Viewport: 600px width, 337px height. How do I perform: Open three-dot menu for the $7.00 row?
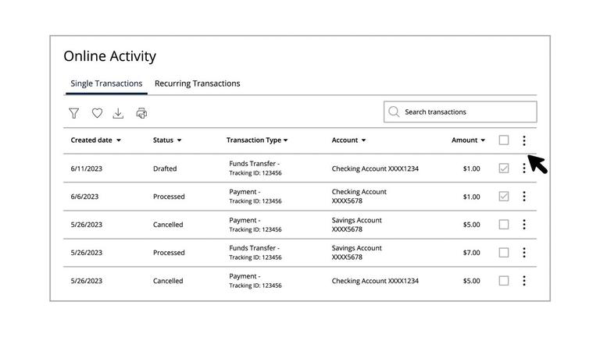[524, 253]
